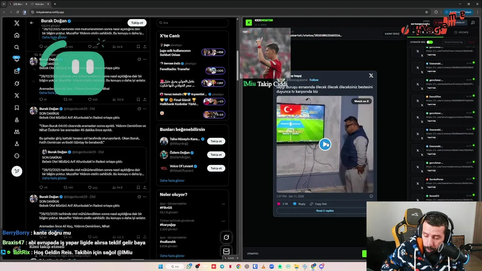Open Bookmarks icon in the X sidebar
This screenshot has height=271, width=482.
pyautogui.click(x=17, y=108)
